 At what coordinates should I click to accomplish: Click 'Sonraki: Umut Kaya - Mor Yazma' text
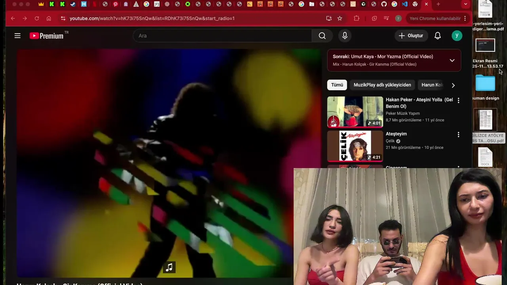[383, 57]
